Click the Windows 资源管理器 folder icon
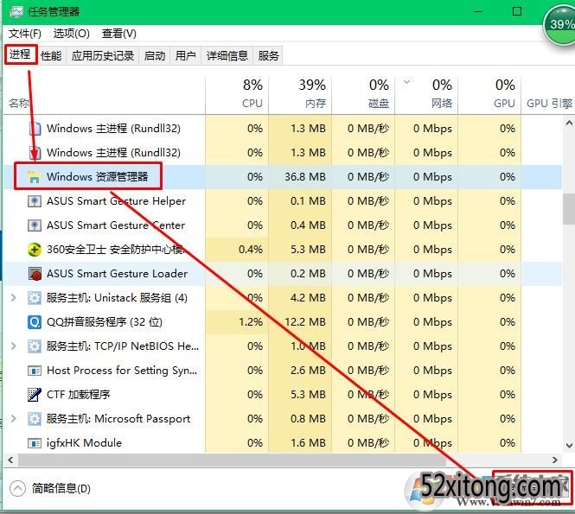The image size is (575, 514). [34, 177]
